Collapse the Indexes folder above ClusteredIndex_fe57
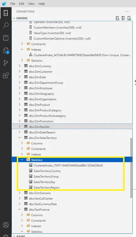 22,49
